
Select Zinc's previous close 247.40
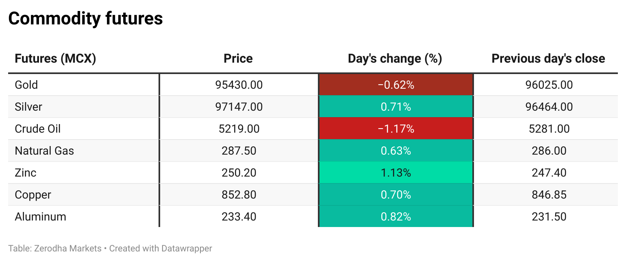pos(549,173)
